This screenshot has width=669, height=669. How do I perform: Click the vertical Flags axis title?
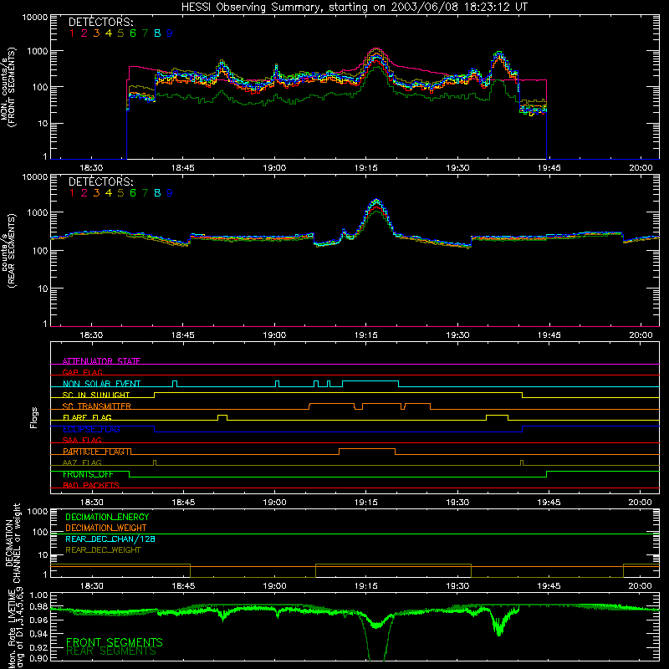point(34,417)
